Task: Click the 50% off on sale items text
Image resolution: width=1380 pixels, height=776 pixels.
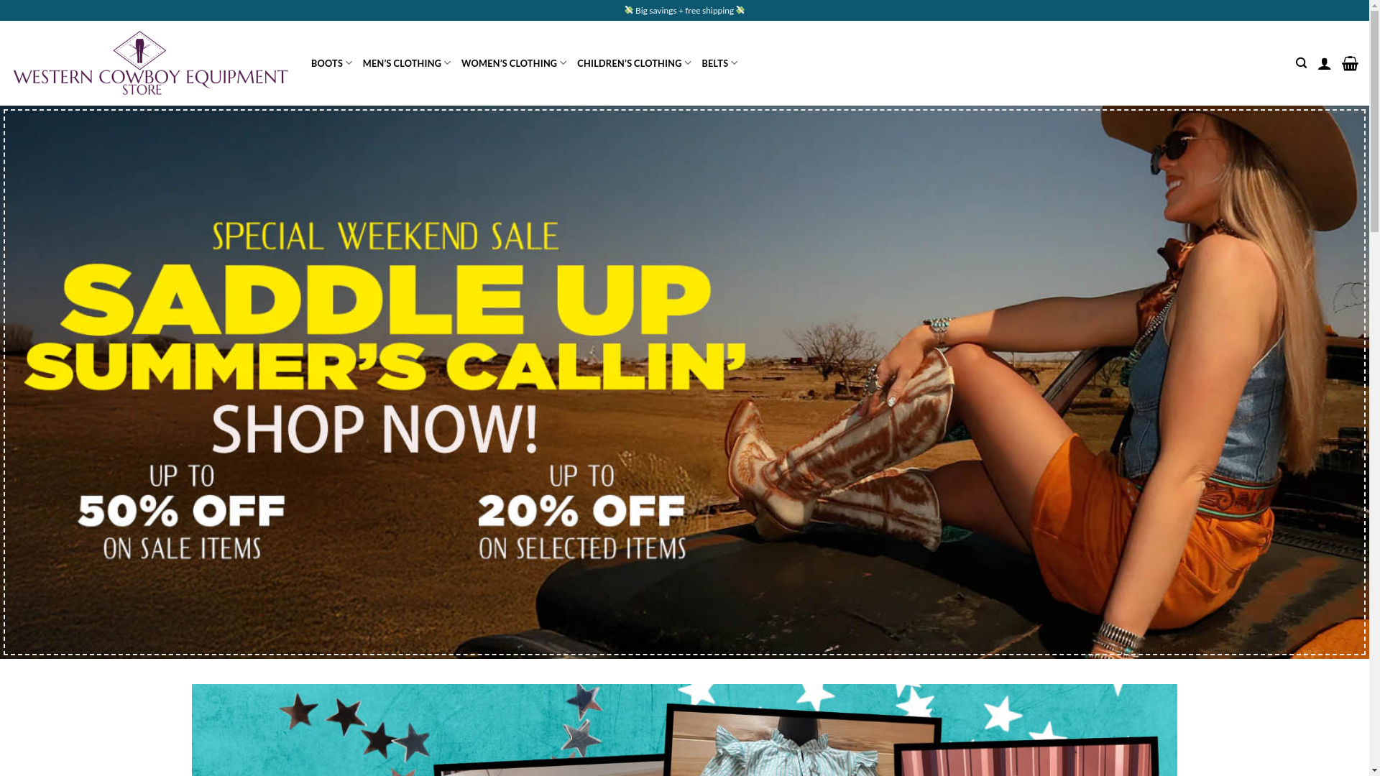Action: click(x=182, y=512)
